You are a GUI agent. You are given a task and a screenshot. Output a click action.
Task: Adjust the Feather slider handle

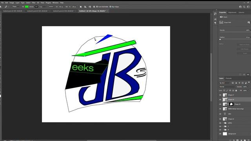tap(220, 39)
